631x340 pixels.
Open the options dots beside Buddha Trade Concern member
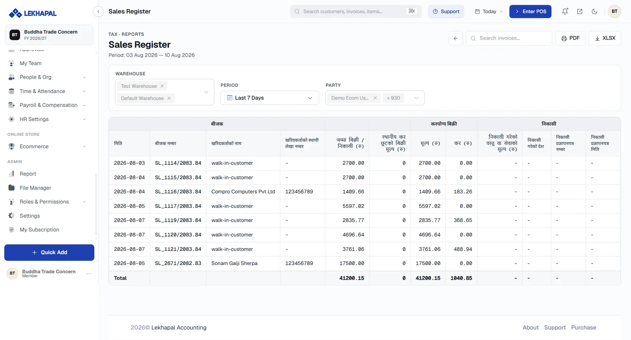89,273
